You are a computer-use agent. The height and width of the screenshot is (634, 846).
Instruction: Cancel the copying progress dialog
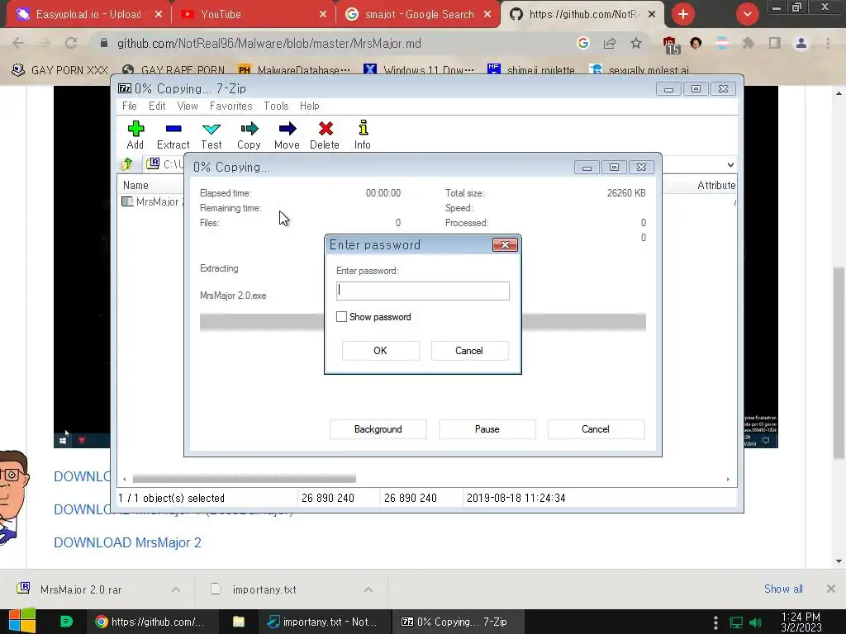596,429
